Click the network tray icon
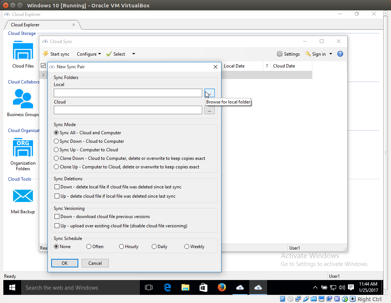 coord(333,287)
